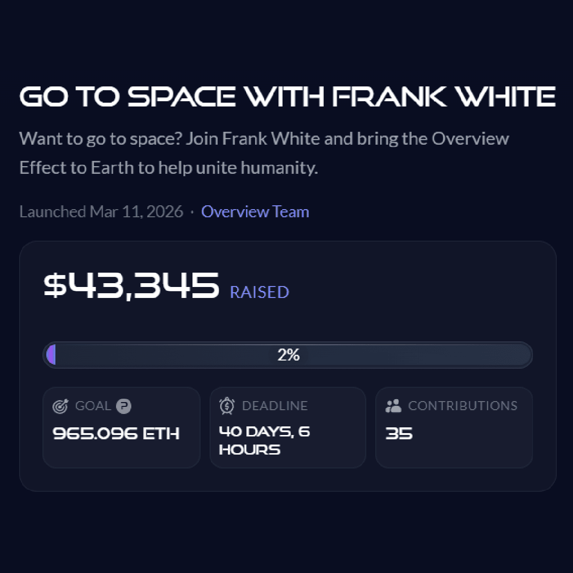Click the separator dot before Overview Team
The height and width of the screenshot is (573, 573).
pyautogui.click(x=192, y=212)
